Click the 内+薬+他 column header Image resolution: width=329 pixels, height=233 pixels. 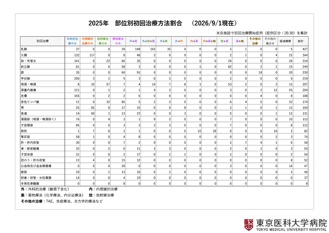pos(209,41)
